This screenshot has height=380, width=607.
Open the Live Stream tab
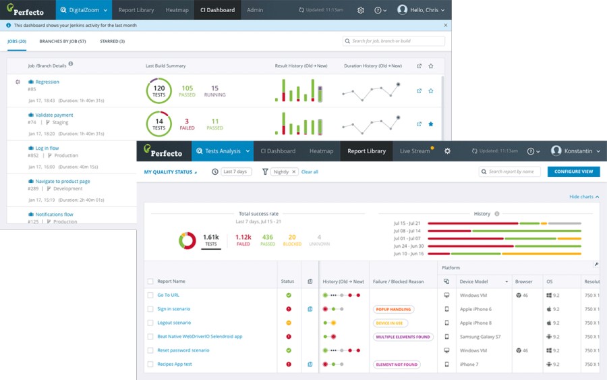pyautogui.click(x=415, y=151)
